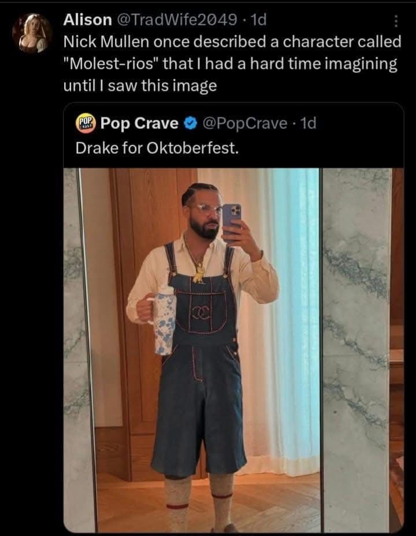Image resolution: width=416 pixels, height=536 pixels.
Task: Click the left marble panel of the image
Action: [x=79, y=347]
